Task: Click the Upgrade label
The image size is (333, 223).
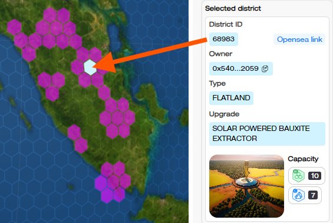Action: (224, 114)
